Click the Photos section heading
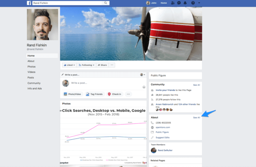256x167 pixels. (66, 103)
